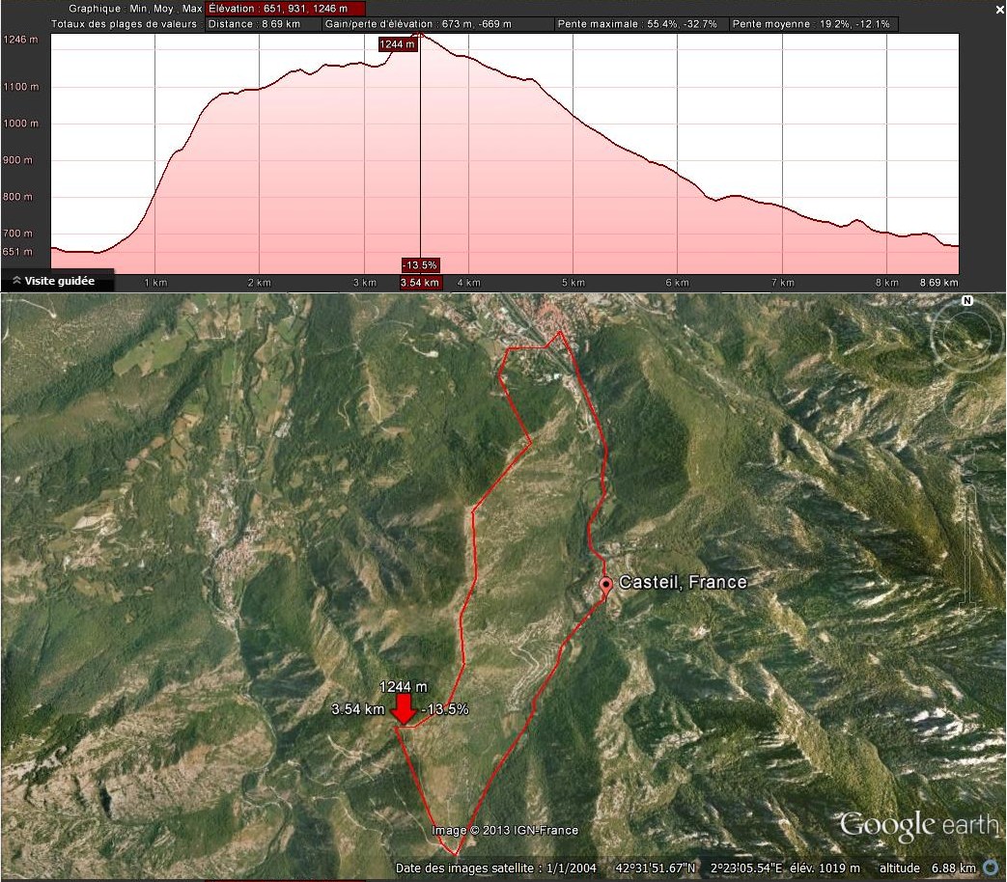This screenshot has width=1007, height=882.
Task: Select the Élévation metric label
Action: (x=286, y=9)
